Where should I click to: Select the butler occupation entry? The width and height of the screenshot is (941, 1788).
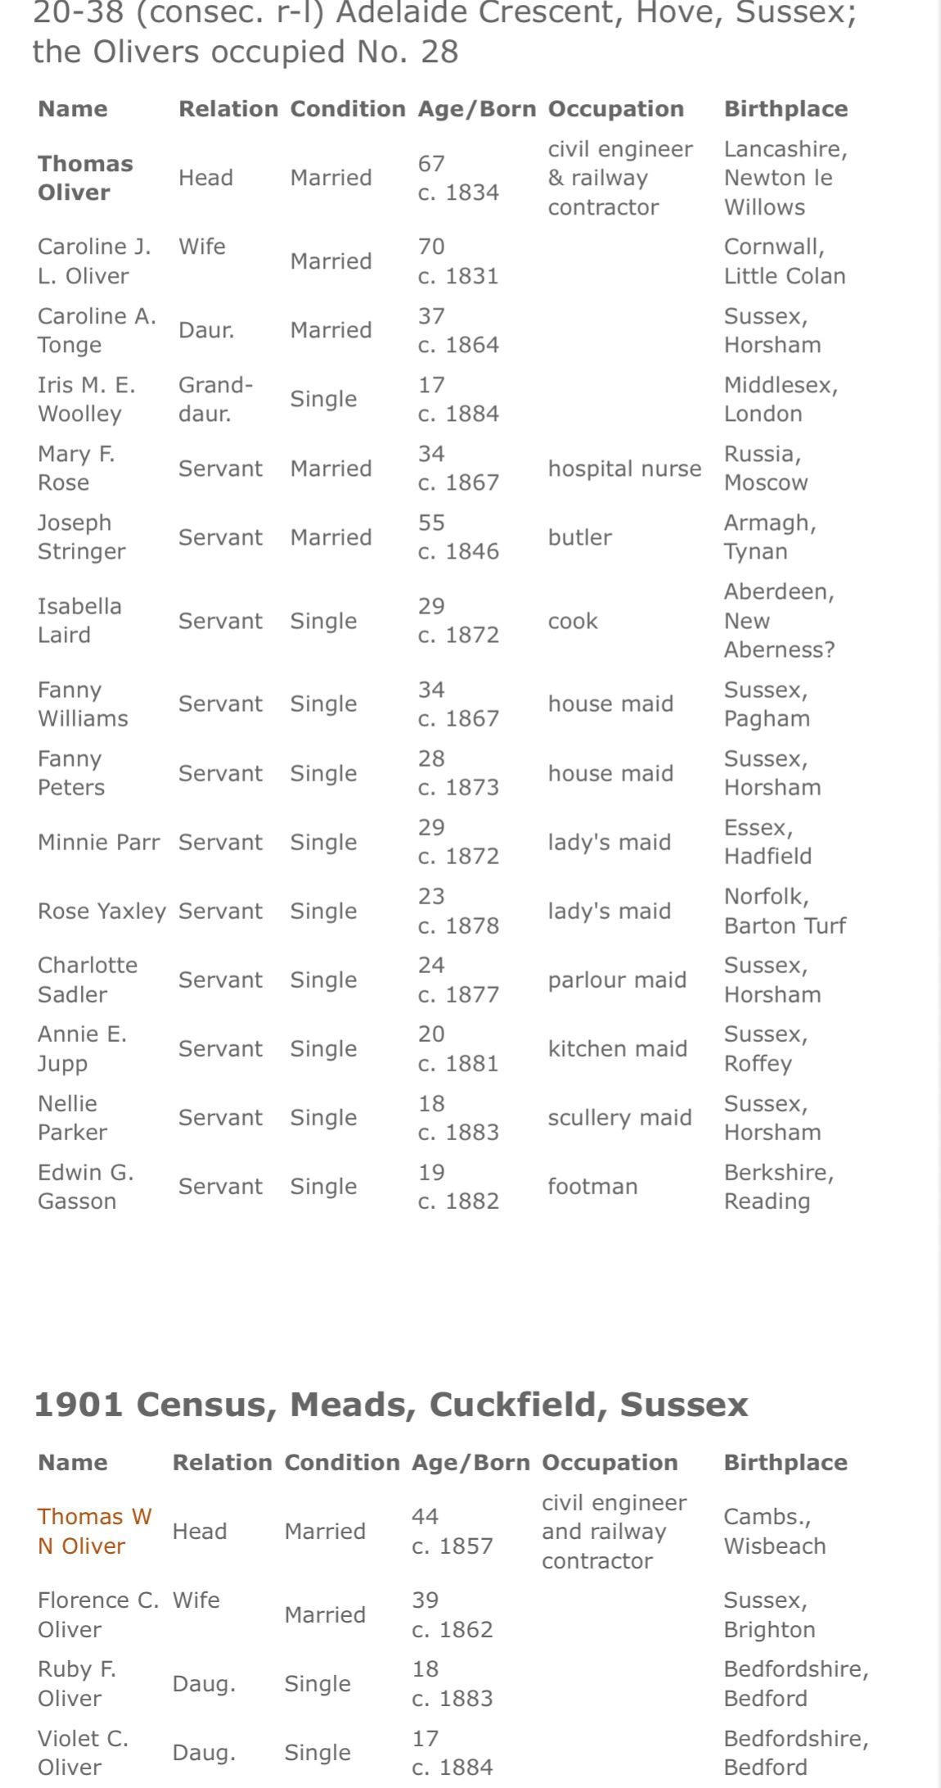[x=579, y=537]
